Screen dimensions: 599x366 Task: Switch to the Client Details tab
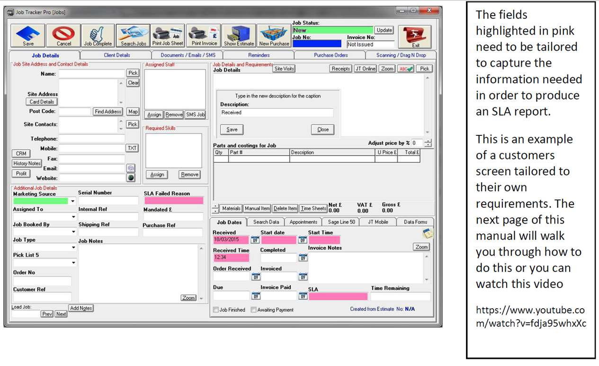click(117, 55)
